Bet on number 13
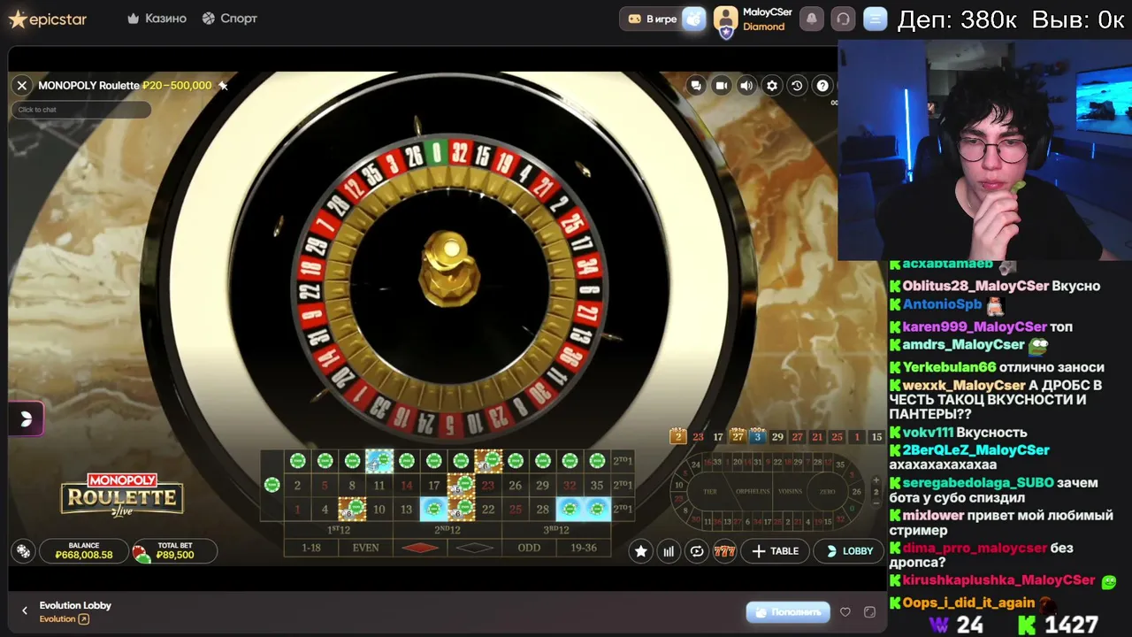Image resolution: width=1132 pixels, height=637 pixels. coord(406,509)
